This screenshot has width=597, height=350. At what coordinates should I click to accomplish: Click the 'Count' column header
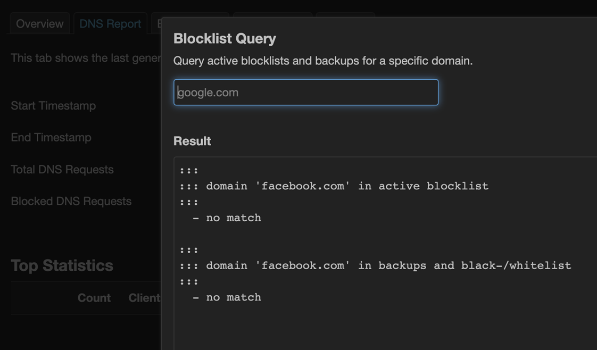coord(94,298)
